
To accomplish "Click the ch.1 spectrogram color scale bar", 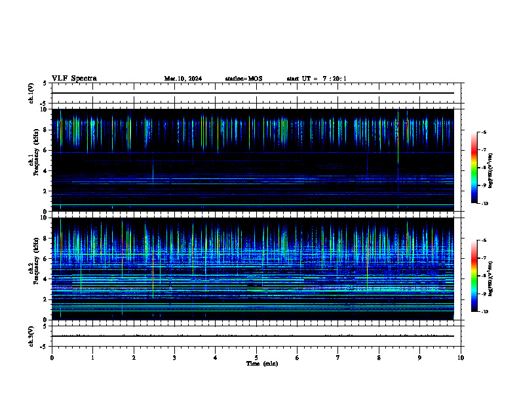I will pos(474,168).
